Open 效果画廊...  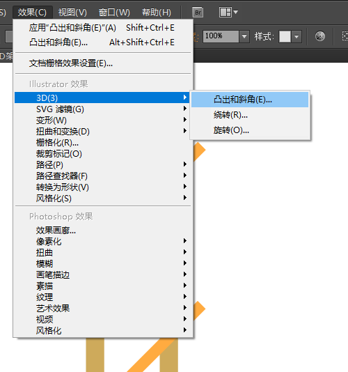102,230
